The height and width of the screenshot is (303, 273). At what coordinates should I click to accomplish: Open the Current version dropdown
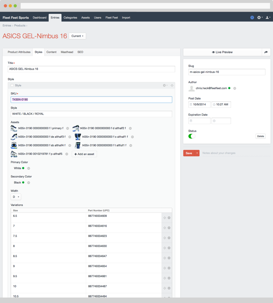[x=77, y=36]
